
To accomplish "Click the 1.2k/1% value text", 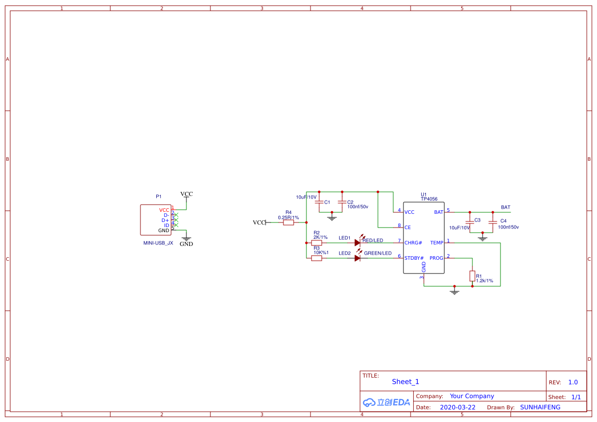I will (484, 281).
